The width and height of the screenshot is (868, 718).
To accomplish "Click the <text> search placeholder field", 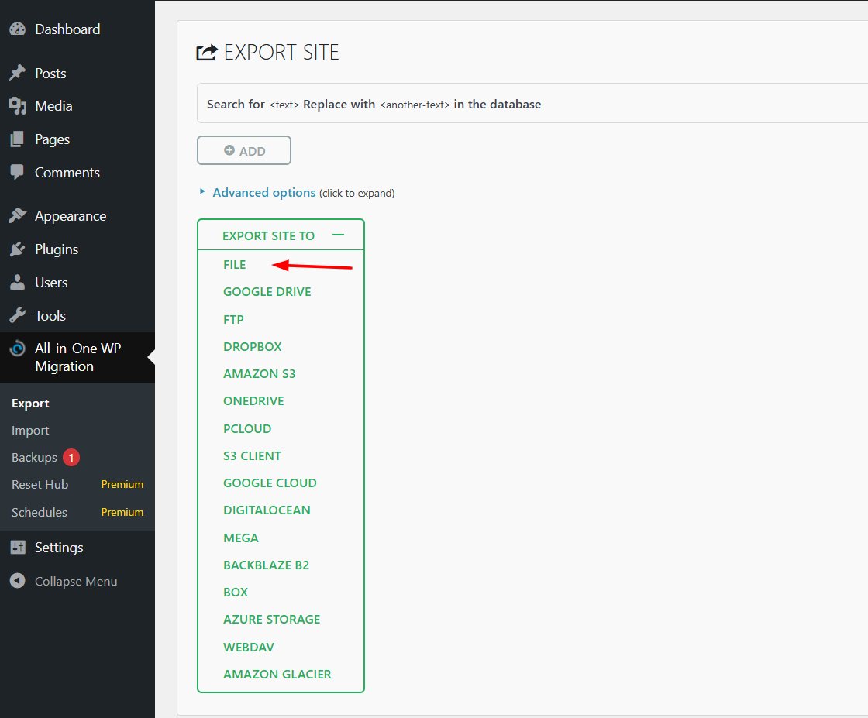I will [x=284, y=105].
